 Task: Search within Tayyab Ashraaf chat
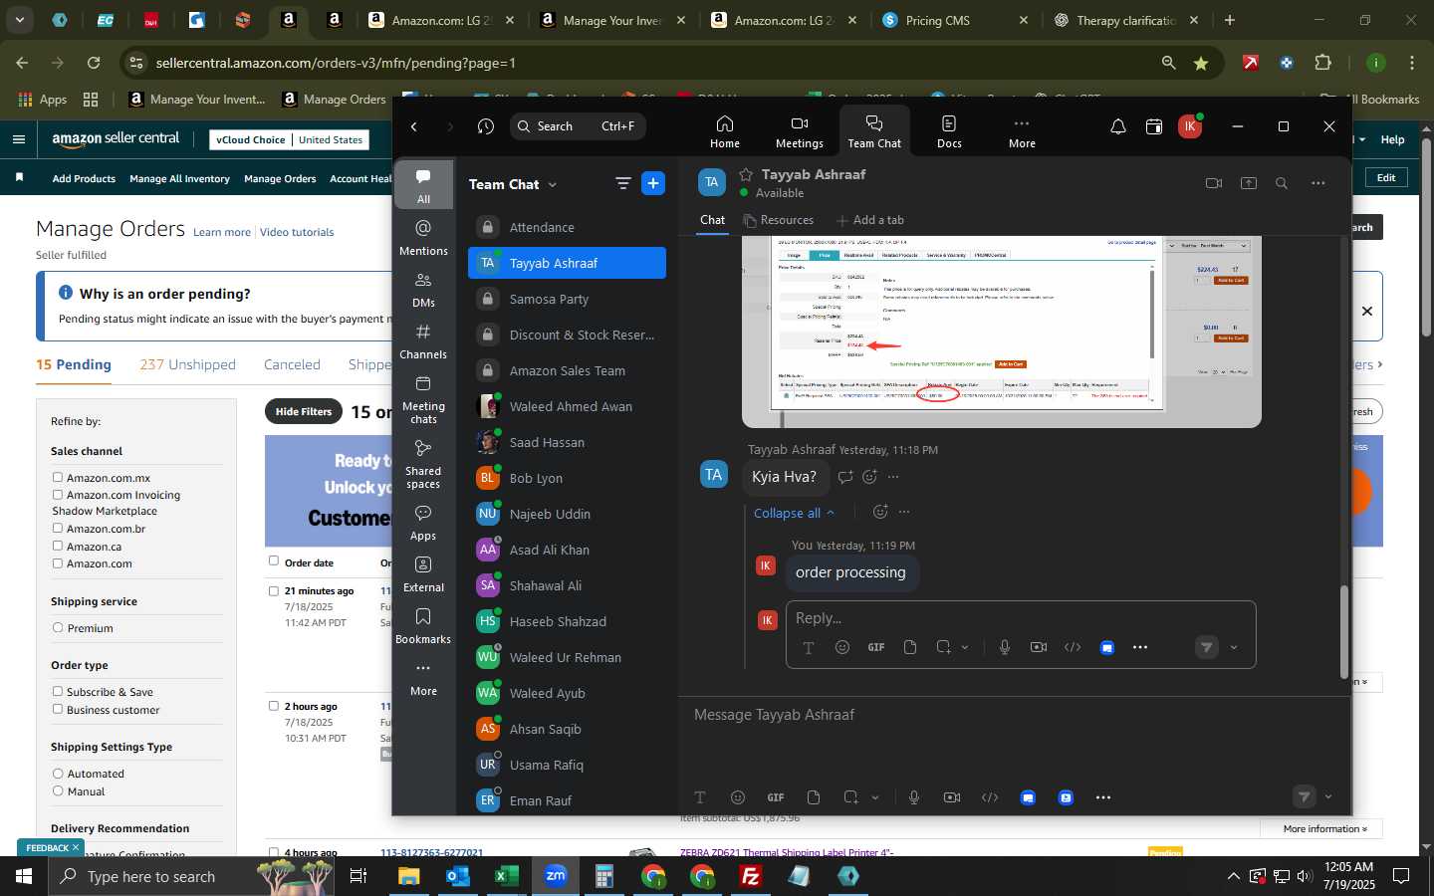(x=1282, y=183)
